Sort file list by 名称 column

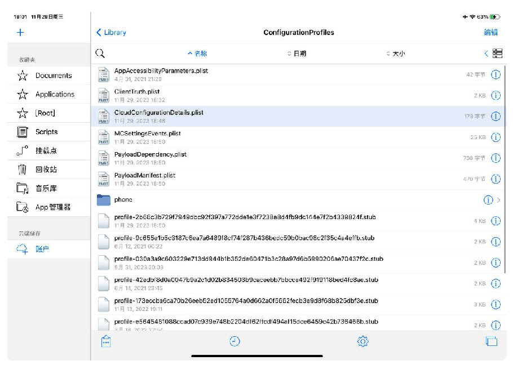[197, 54]
